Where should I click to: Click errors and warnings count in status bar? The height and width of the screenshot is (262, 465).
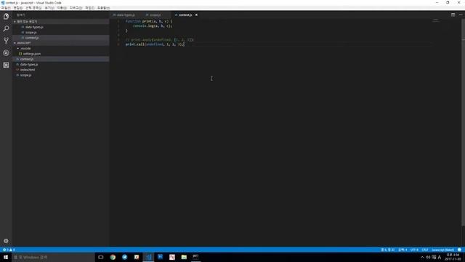click(x=9, y=250)
